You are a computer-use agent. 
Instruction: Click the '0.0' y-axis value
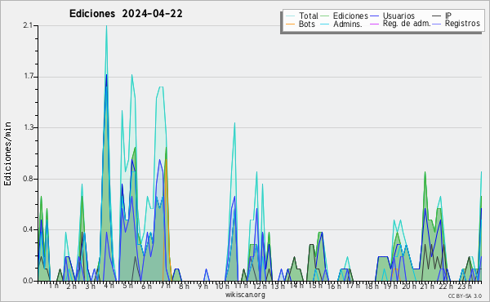point(28,281)
